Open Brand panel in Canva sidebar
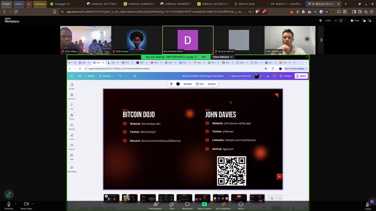The height and width of the screenshot is (211, 376). pos(72,116)
